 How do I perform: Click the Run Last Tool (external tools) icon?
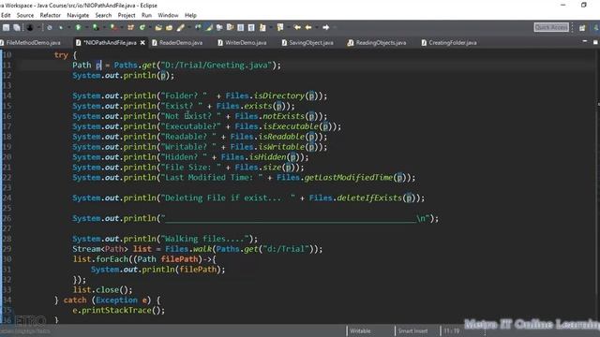tap(113, 27)
